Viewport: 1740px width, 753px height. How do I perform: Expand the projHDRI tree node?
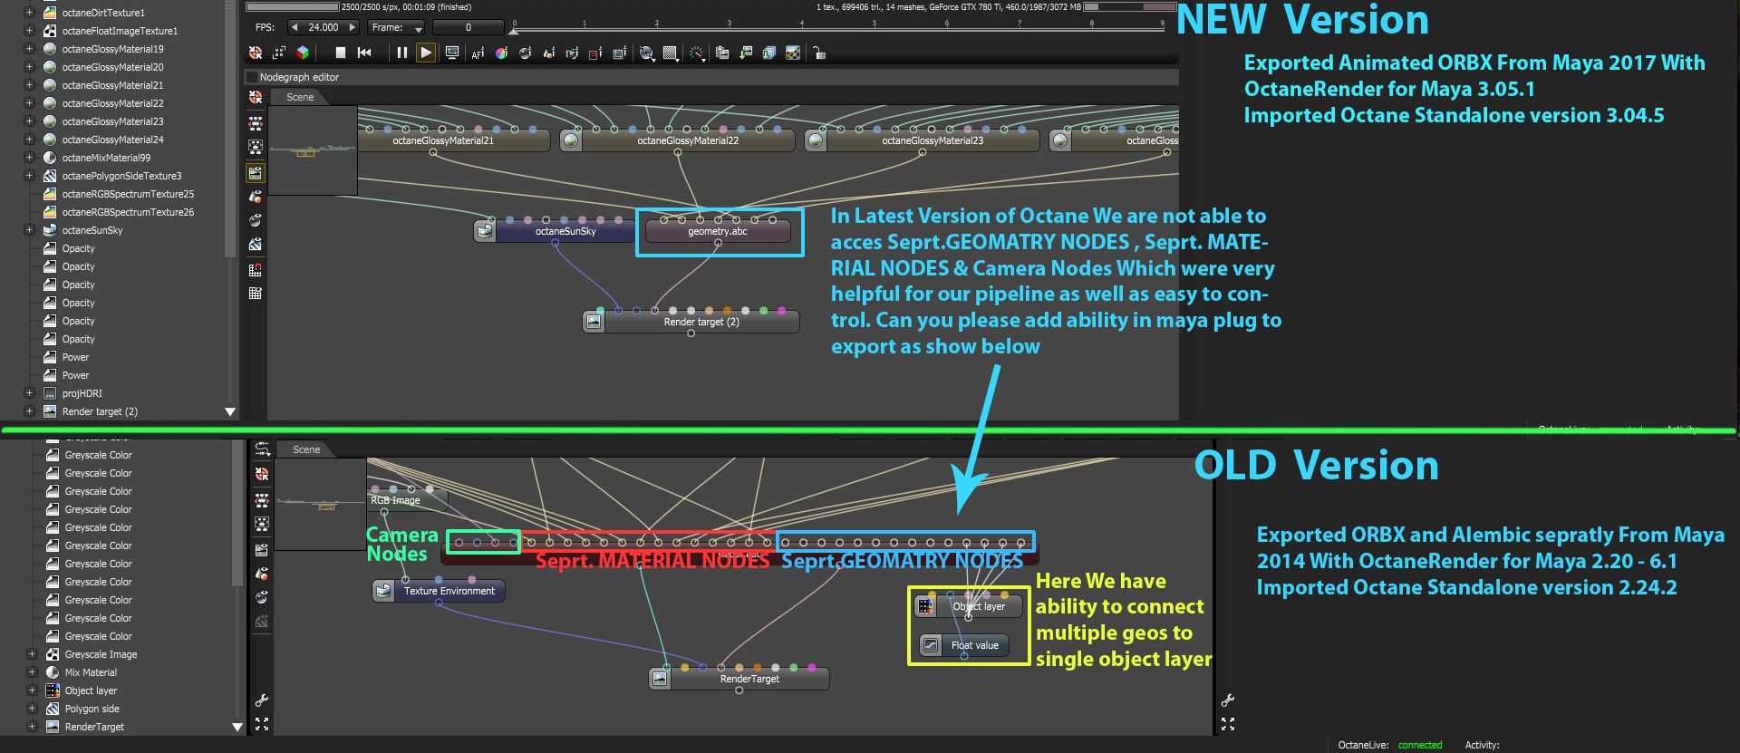pos(29,393)
